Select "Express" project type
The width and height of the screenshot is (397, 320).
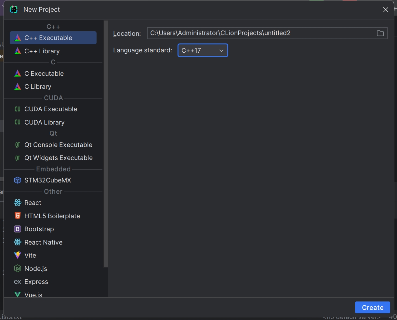point(53,282)
